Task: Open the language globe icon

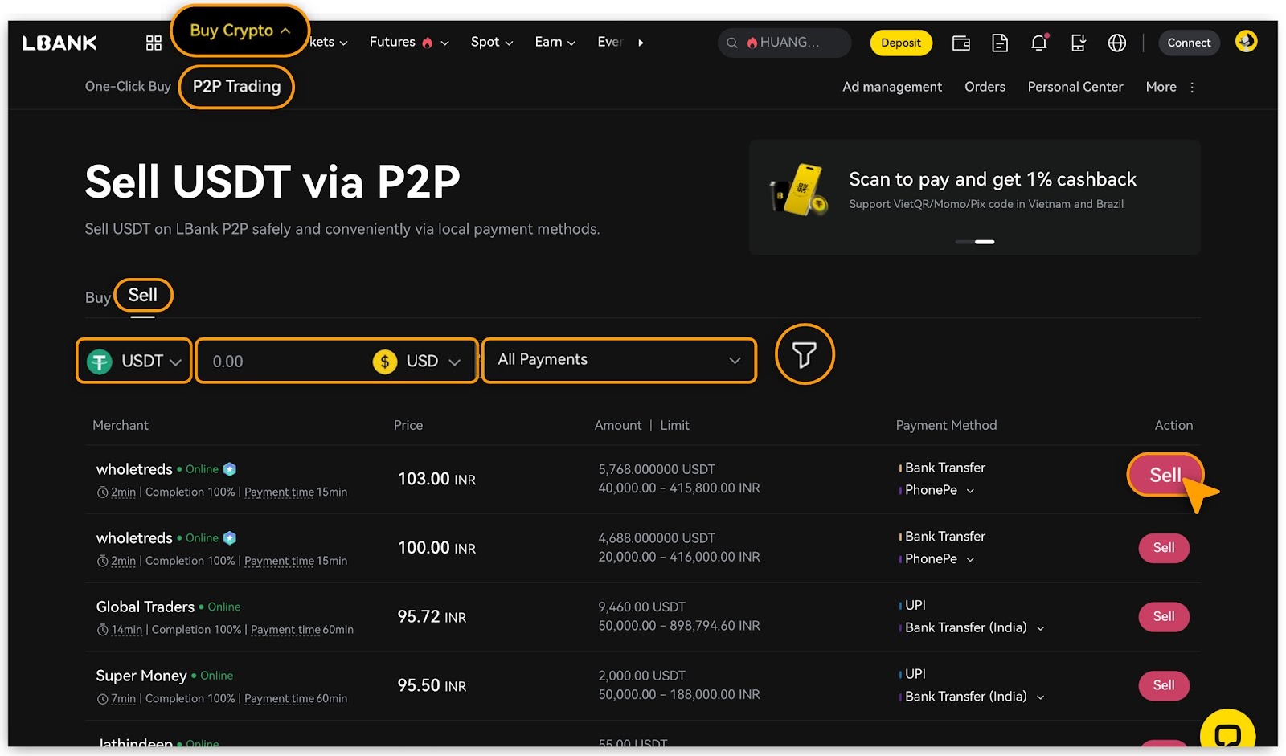Action: pos(1117,43)
